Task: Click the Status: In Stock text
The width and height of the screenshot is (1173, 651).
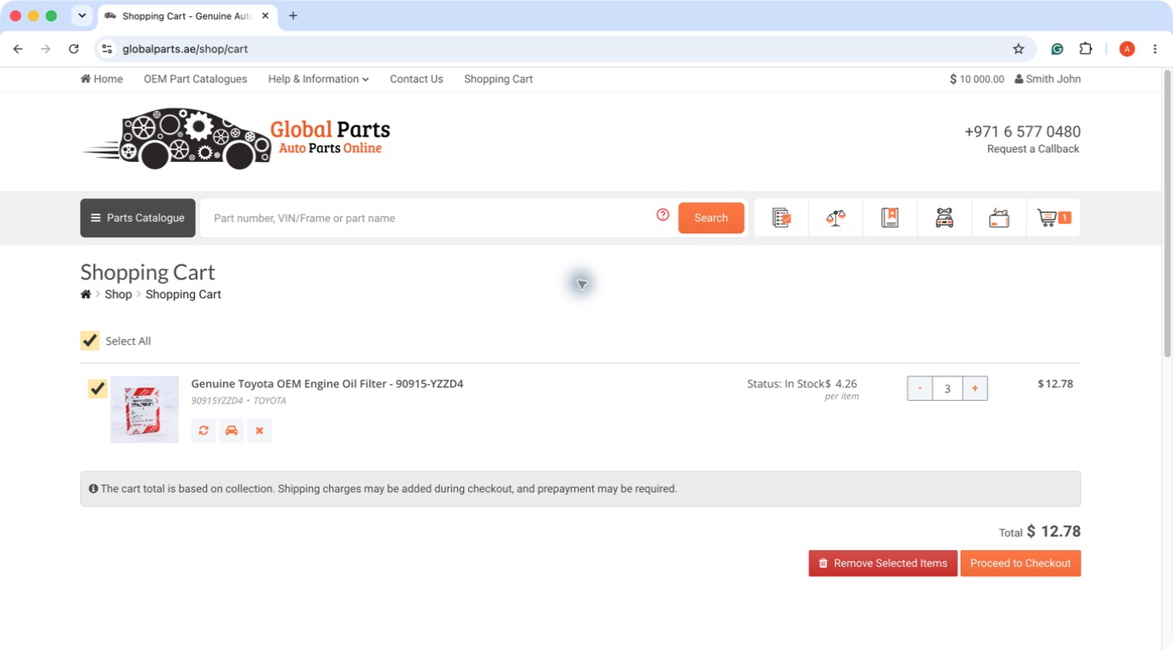Action: [x=785, y=384]
